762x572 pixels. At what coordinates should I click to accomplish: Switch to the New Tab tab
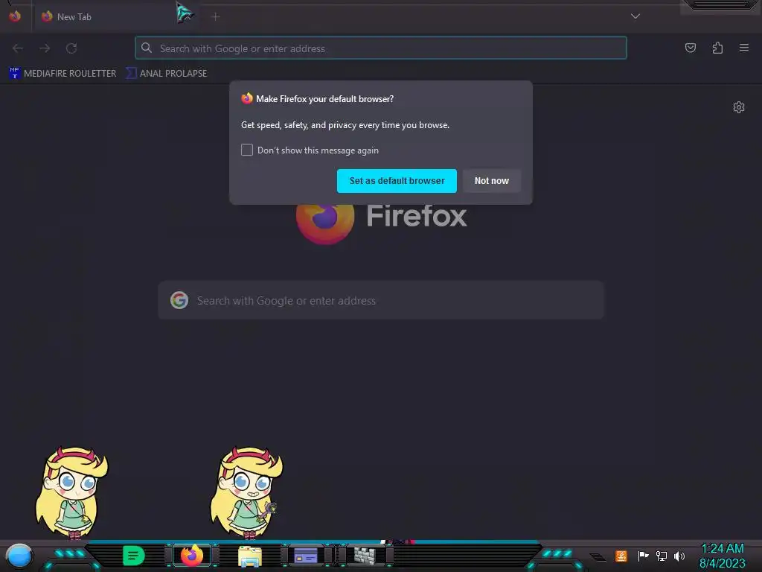117,17
